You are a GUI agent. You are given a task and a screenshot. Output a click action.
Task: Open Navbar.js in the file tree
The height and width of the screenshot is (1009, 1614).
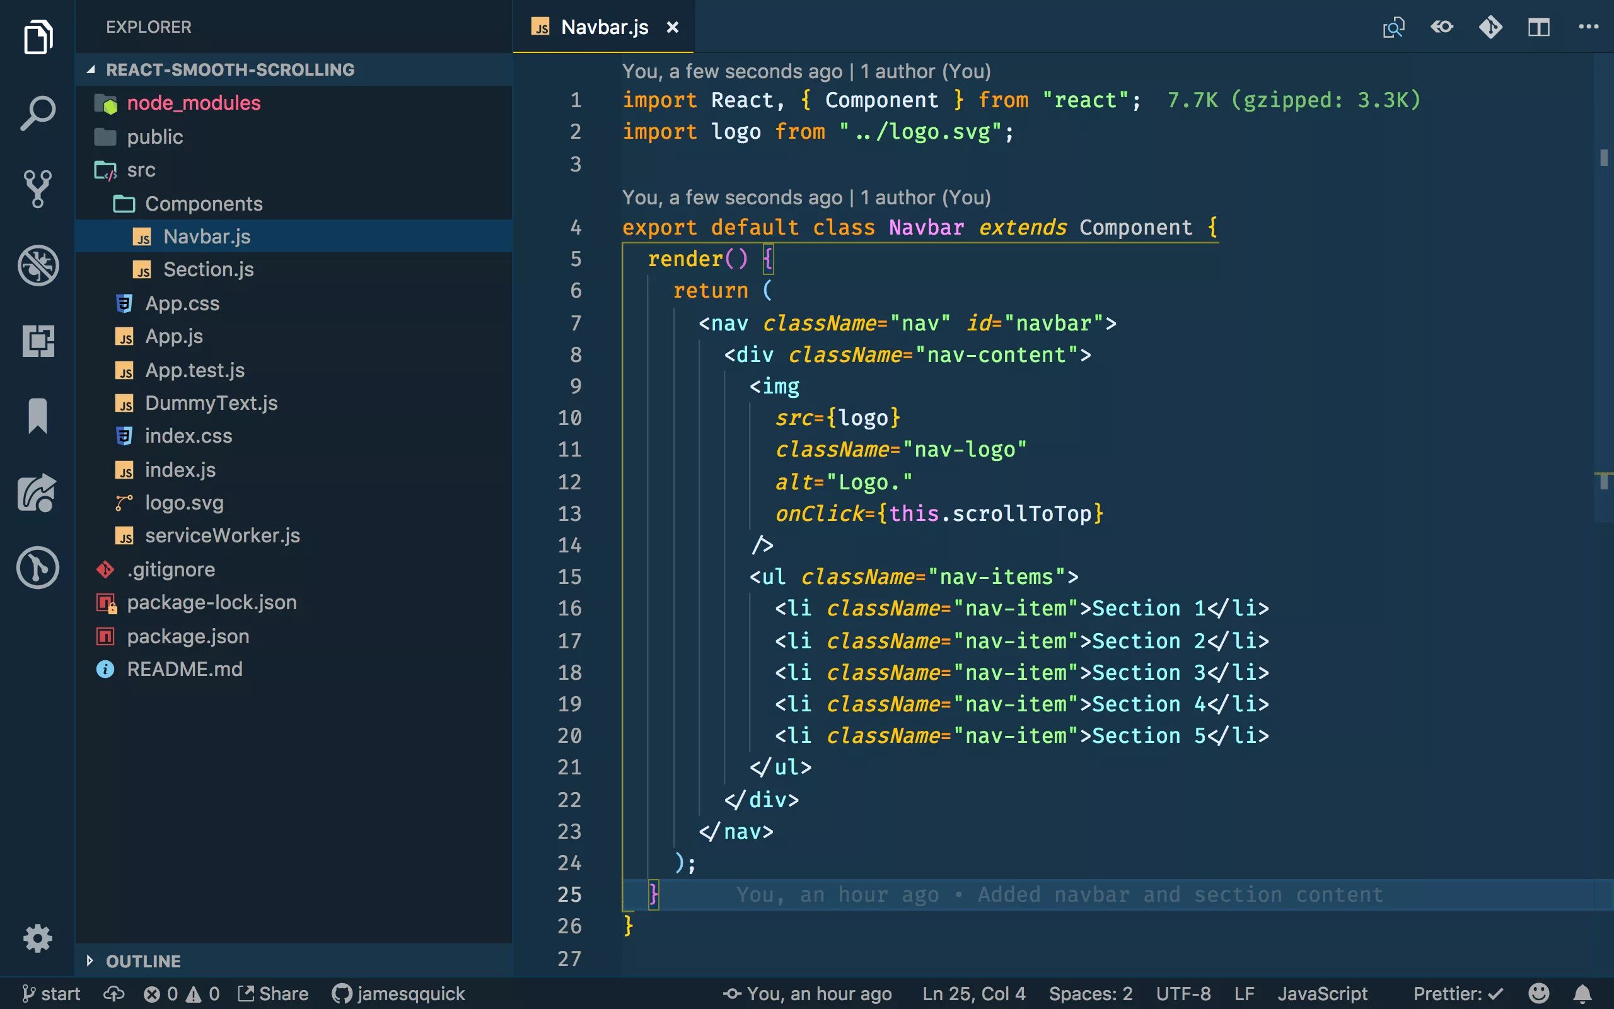[293, 236]
